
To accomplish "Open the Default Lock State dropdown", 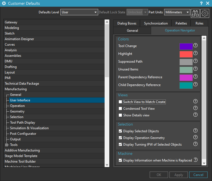I will point(137,12).
